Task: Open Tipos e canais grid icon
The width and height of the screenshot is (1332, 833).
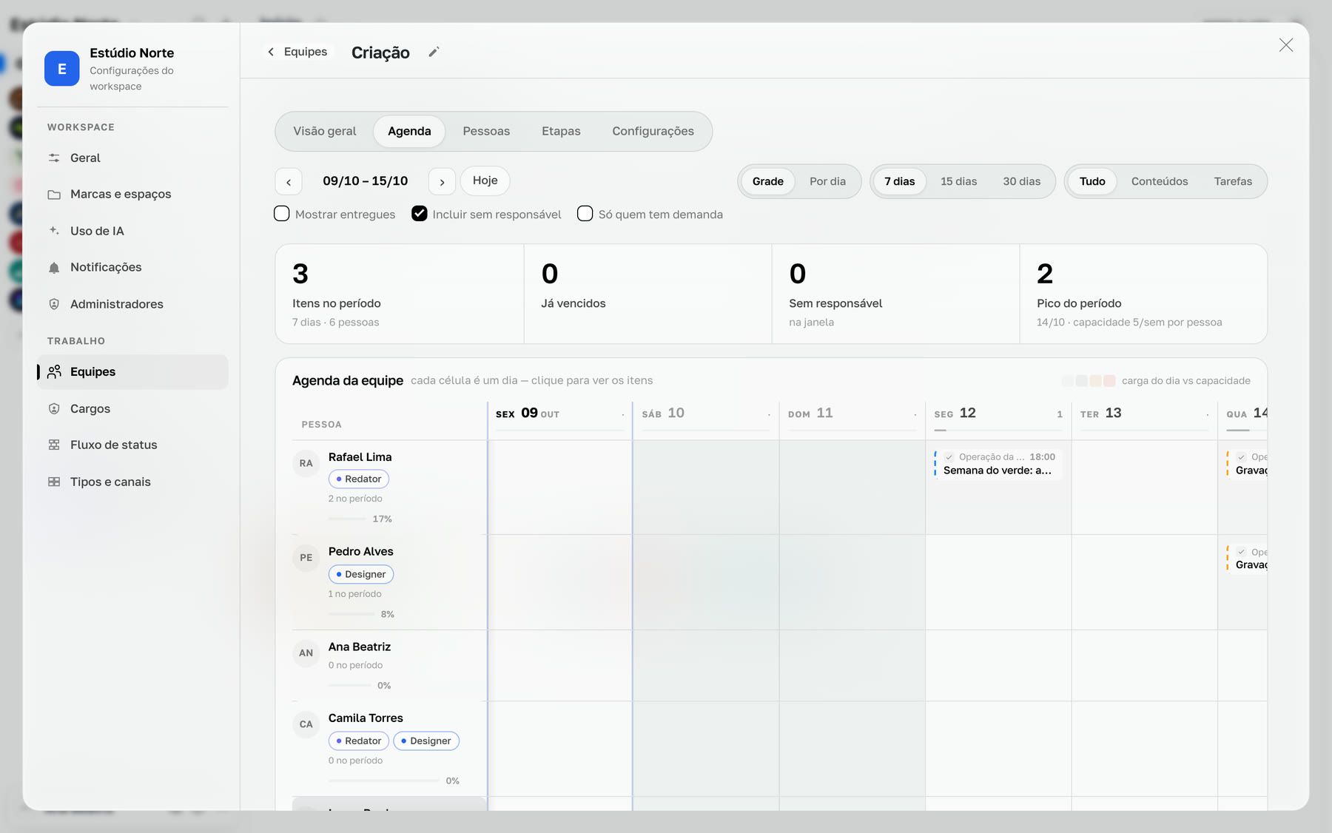Action: pyautogui.click(x=54, y=482)
